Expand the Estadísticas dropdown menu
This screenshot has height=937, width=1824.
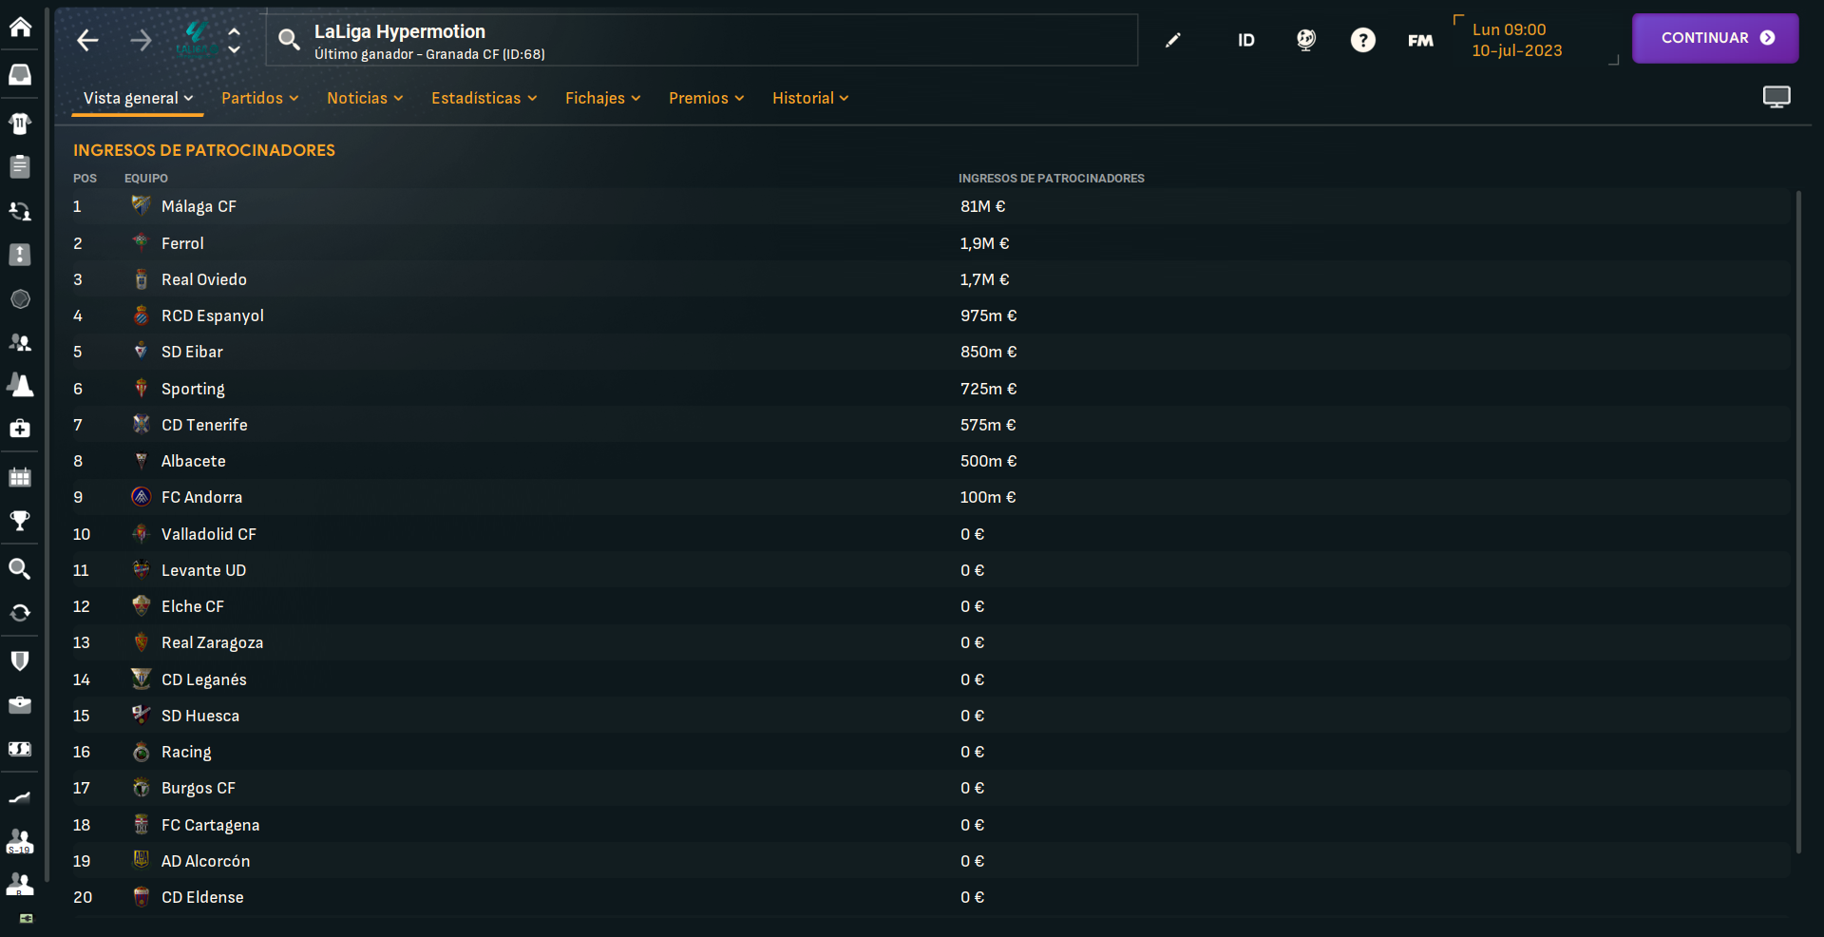pyautogui.click(x=484, y=98)
